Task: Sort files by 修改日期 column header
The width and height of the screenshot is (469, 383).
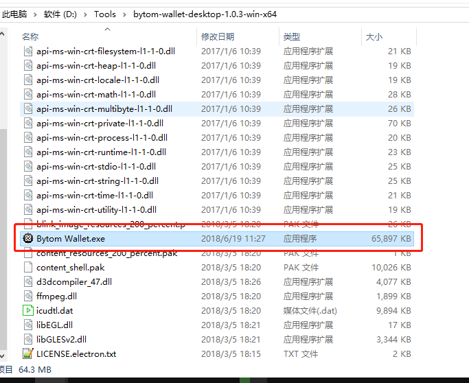Action: pos(218,37)
